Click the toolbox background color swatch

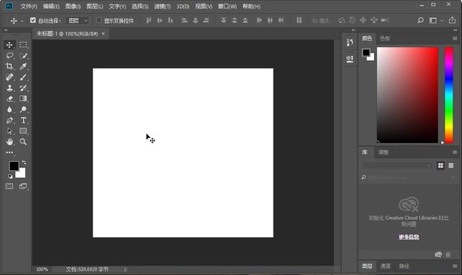coord(21,174)
